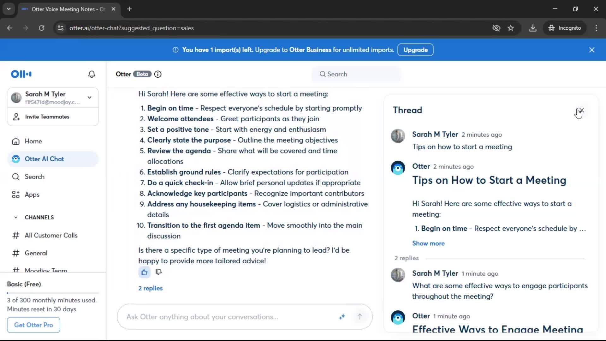The width and height of the screenshot is (606, 341).
Task: Close the Otter Voice Meeting Notes tab
Action: pyautogui.click(x=113, y=9)
